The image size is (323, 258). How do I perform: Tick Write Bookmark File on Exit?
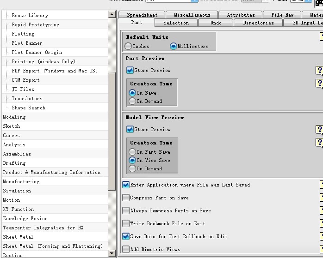click(126, 223)
